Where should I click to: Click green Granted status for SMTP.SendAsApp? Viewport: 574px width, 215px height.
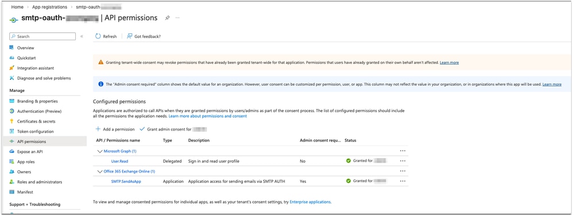(x=367, y=181)
